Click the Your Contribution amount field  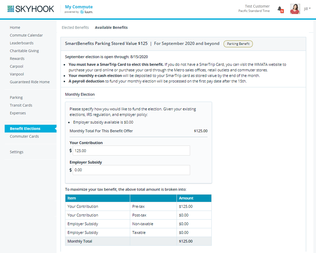(x=131, y=150)
